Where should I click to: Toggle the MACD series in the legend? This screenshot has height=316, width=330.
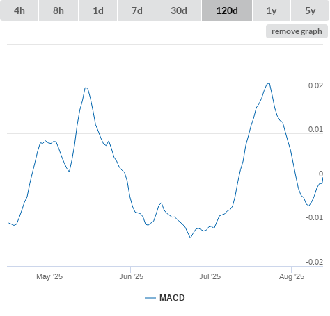(165, 298)
